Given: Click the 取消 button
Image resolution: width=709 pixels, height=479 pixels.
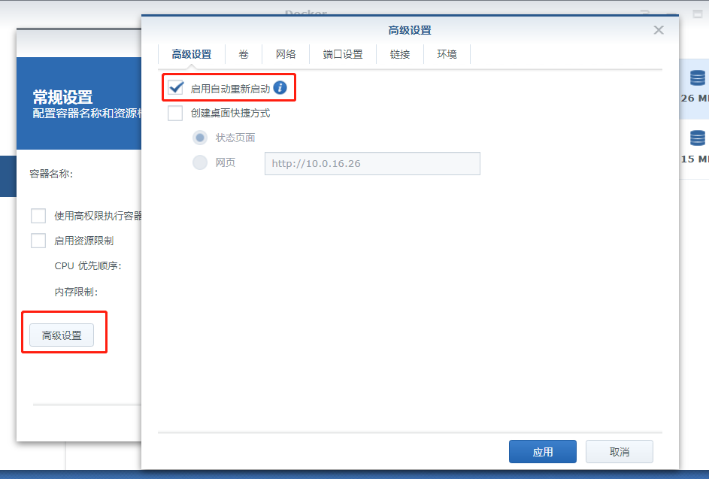Looking at the screenshot, I should click(x=620, y=452).
